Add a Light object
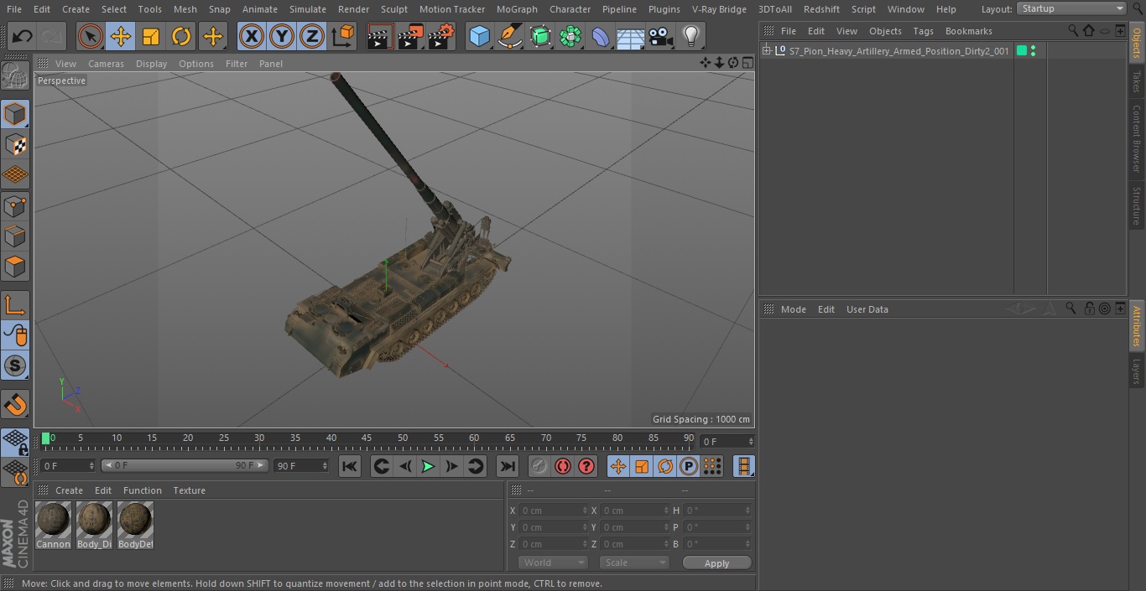1146x591 pixels. pyautogui.click(x=690, y=36)
